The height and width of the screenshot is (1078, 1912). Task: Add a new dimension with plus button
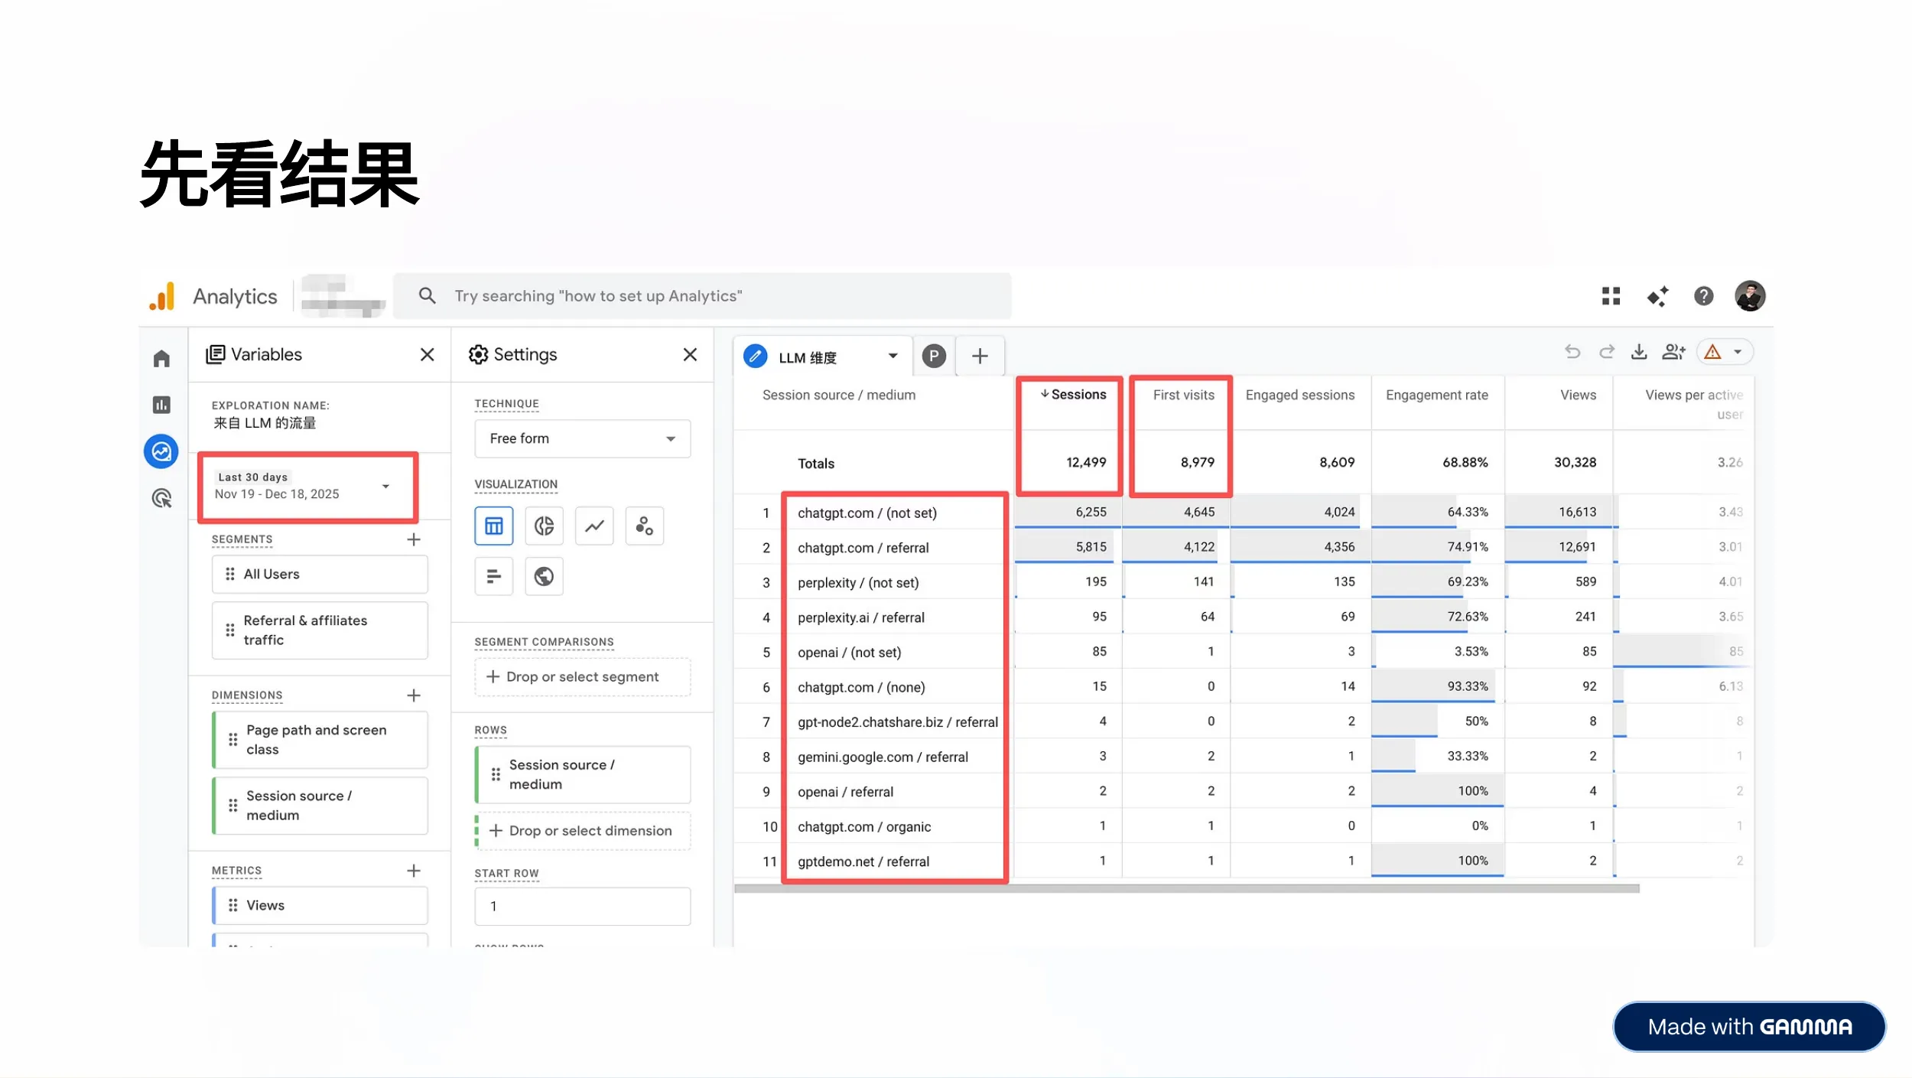(x=414, y=695)
